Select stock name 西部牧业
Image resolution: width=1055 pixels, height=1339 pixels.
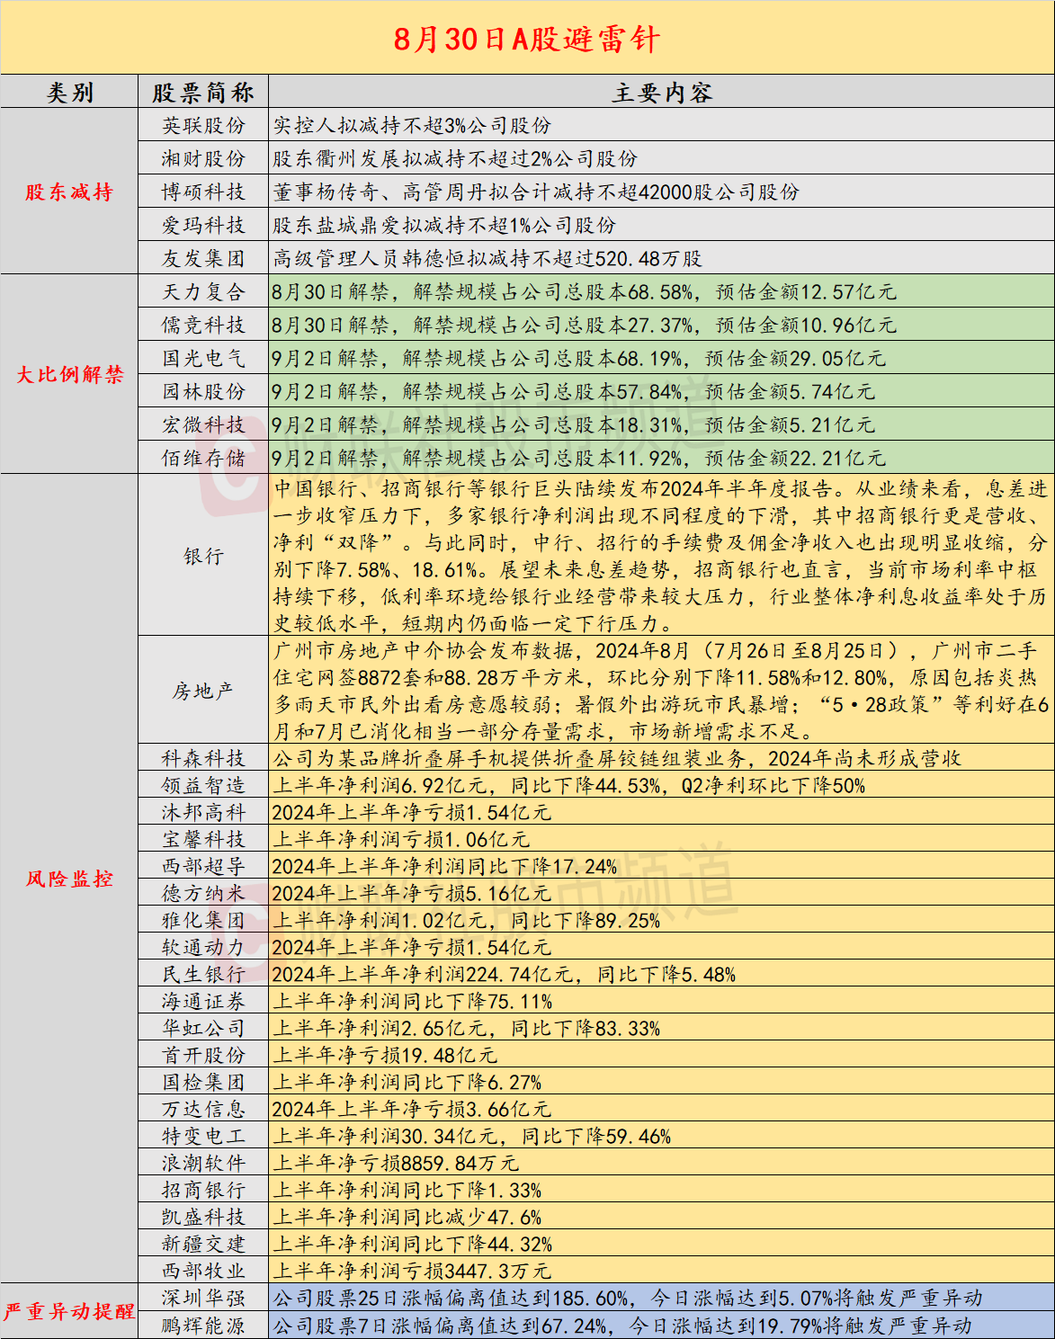203,1271
